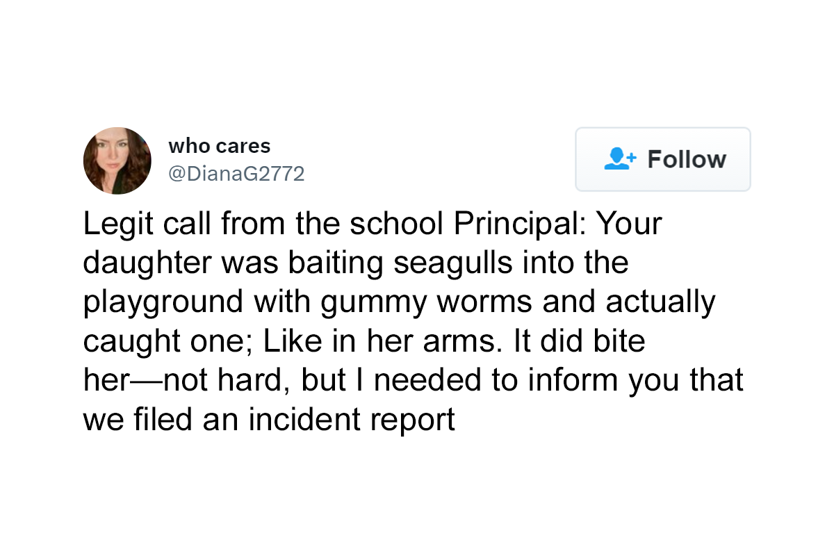Click the word "Legit" in the tweet
The image size is (834, 556).
coord(117,224)
